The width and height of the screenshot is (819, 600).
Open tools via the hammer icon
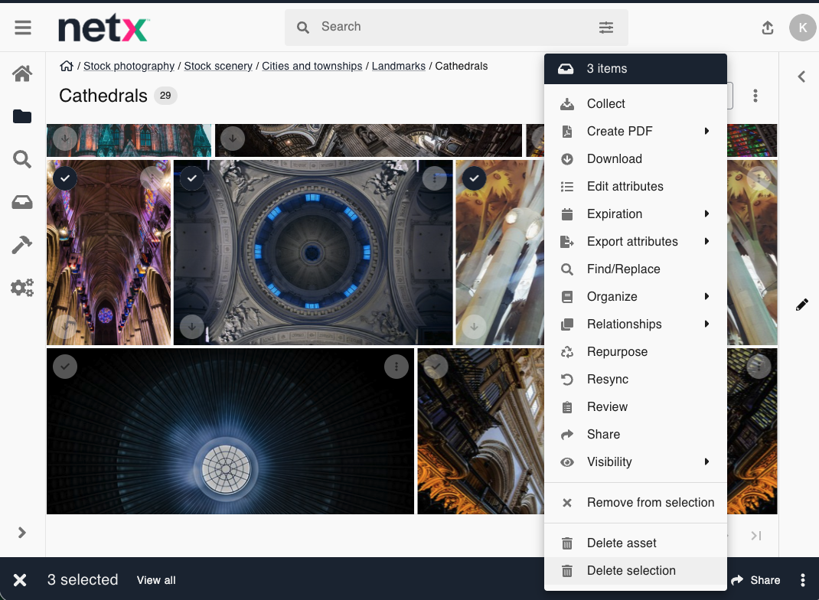[22, 245]
